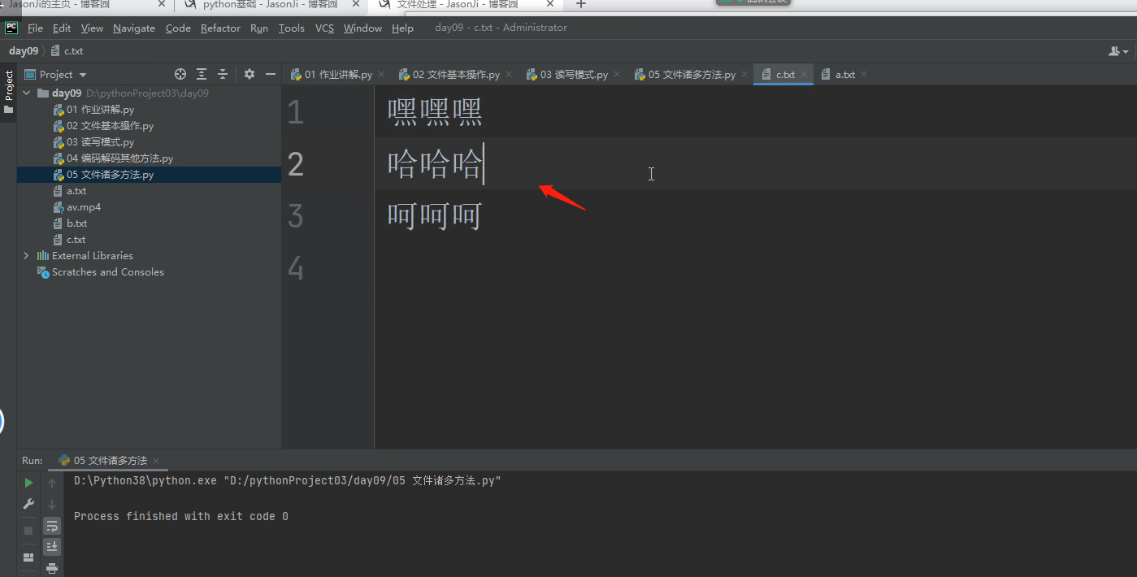
Task: Click the user account icon at top right
Action: pos(1118,50)
